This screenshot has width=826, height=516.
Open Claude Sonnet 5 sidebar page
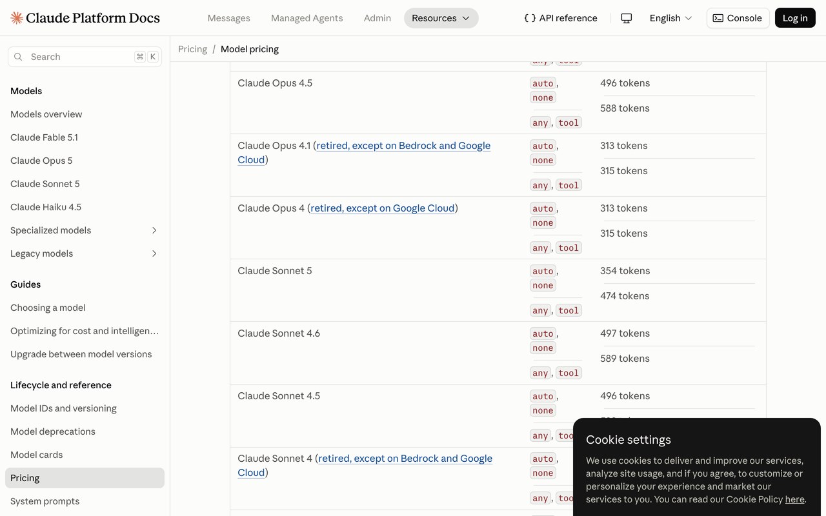click(x=45, y=184)
